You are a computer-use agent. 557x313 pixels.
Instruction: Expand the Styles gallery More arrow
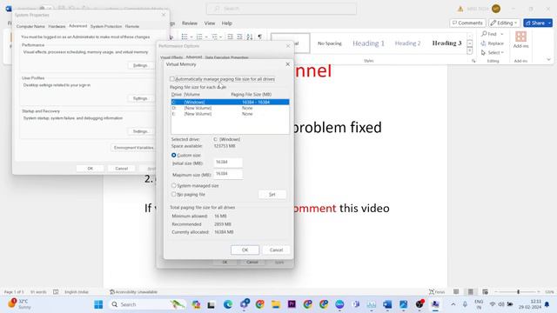(x=470, y=51)
